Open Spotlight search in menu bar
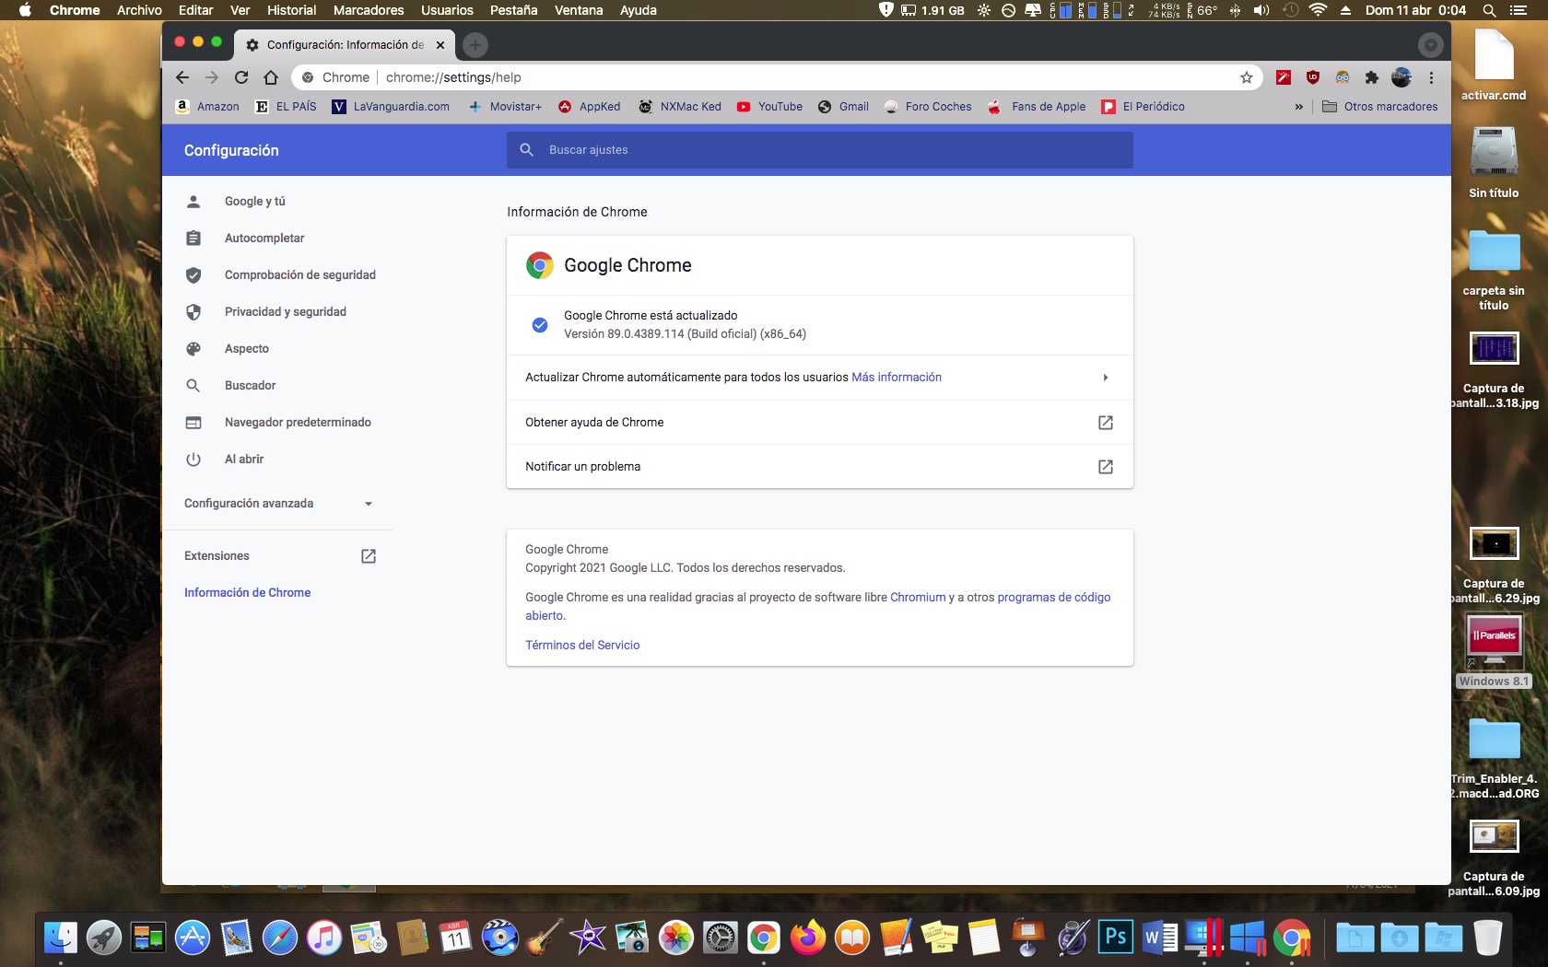Viewport: 1548px width, 967px height. coord(1489,10)
